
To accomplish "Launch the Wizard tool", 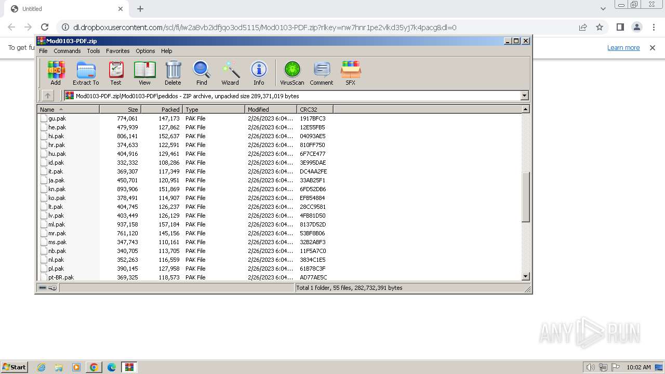I will (230, 73).
